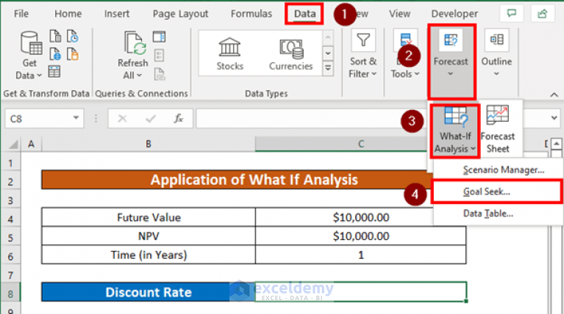Viewport: 564px width, 314px height.
Task: Open the Data Tools dropdown
Action: pyautogui.click(x=405, y=54)
